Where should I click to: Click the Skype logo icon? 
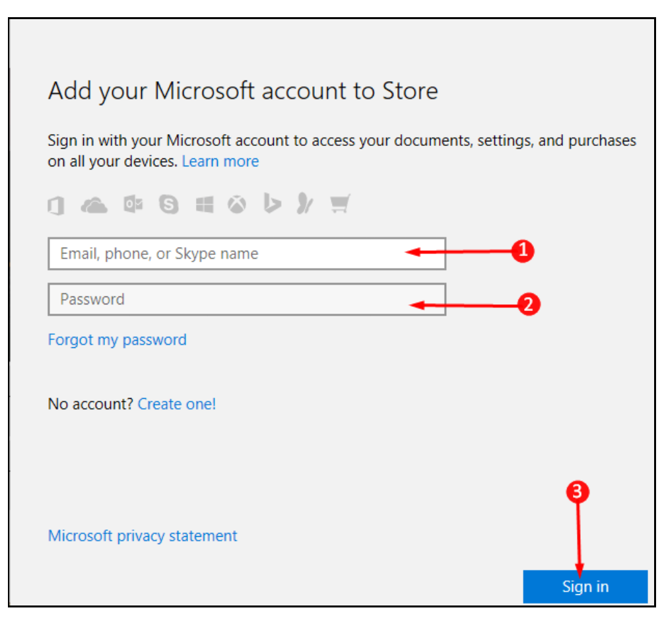[x=168, y=205]
